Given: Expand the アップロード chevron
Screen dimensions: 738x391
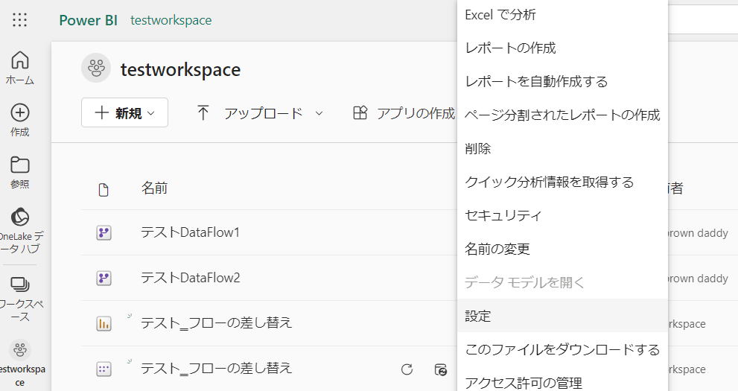Looking at the screenshot, I should point(319,113).
